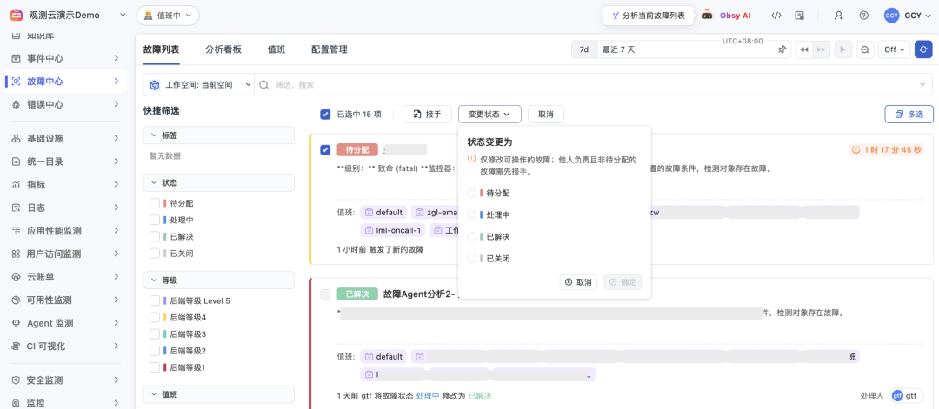939x409 pixels.
Task: Toggle the 已选中 15 项 select-all checkbox
Action: (x=325, y=115)
